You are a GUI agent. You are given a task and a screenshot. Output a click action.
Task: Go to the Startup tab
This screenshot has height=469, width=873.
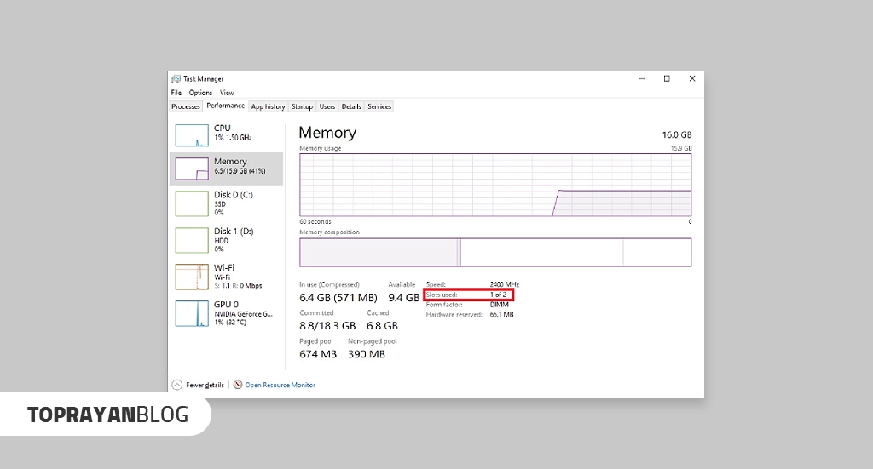[x=302, y=106]
